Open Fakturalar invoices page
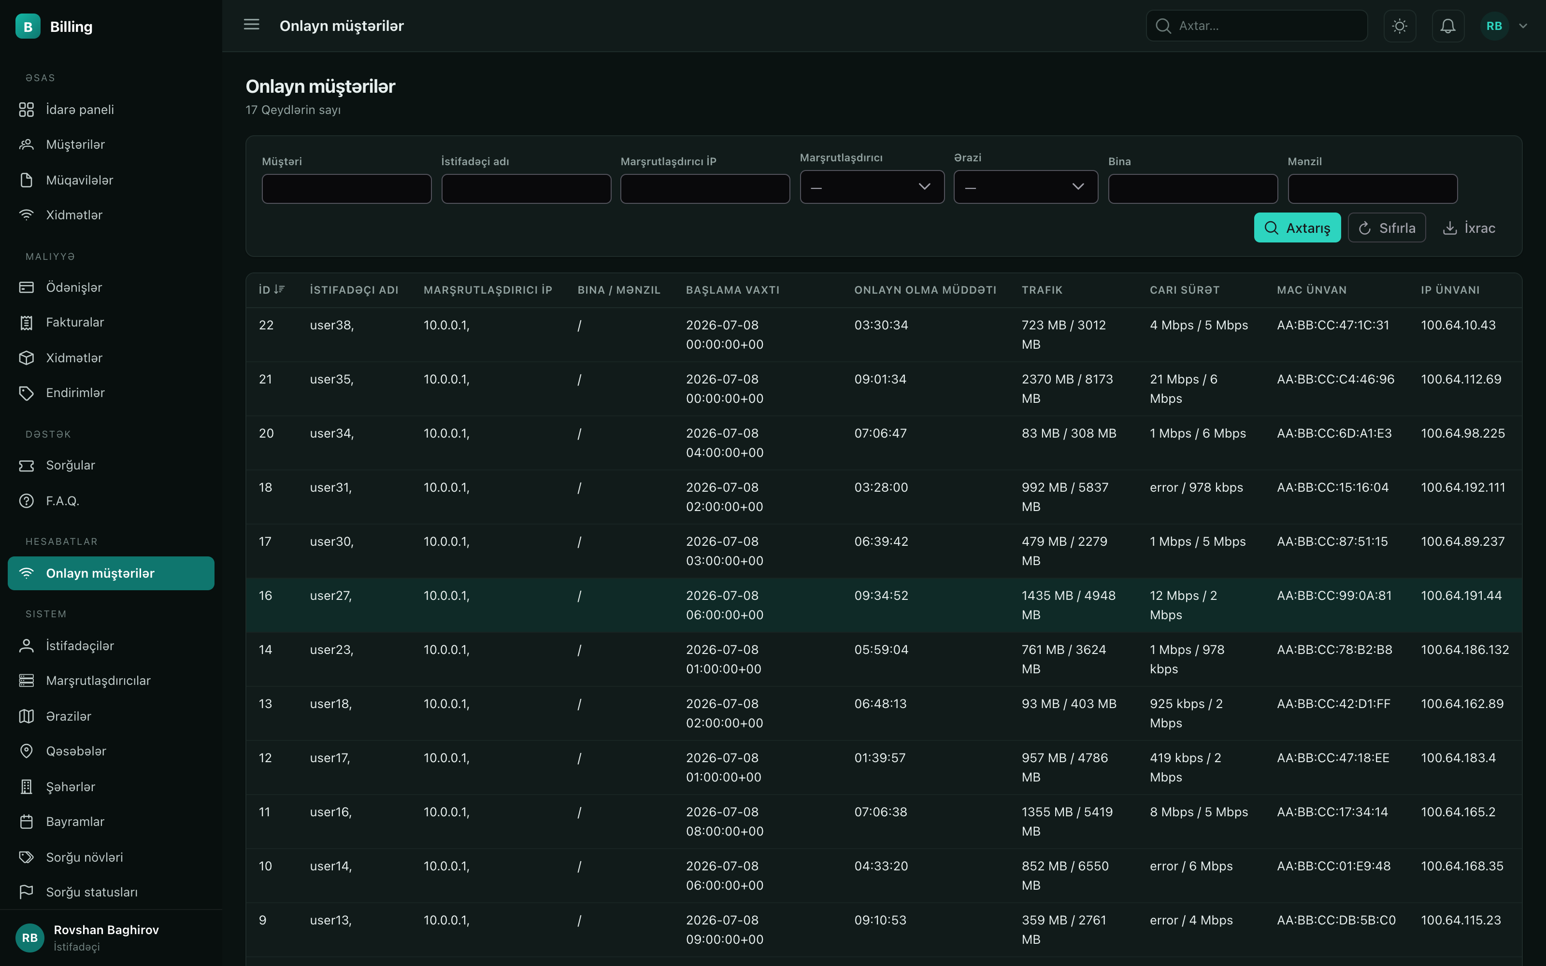Screen dimensions: 1546x966 (x=111, y=323)
